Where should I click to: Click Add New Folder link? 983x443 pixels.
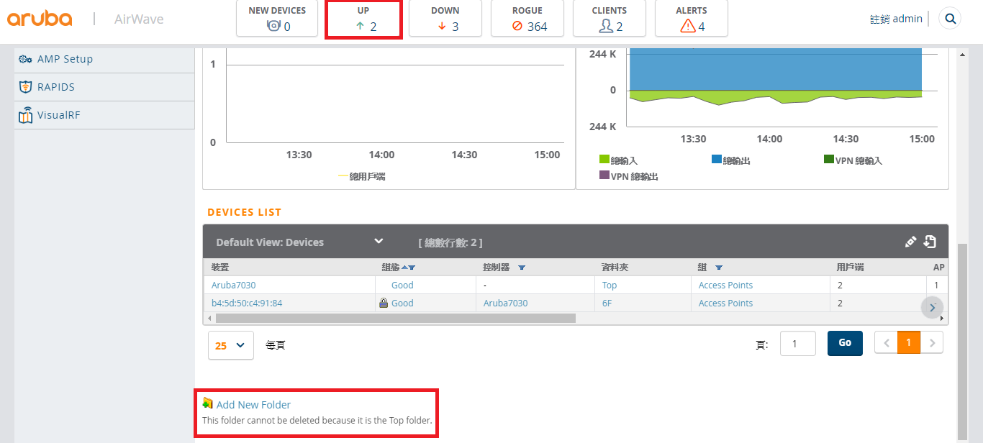tap(253, 405)
